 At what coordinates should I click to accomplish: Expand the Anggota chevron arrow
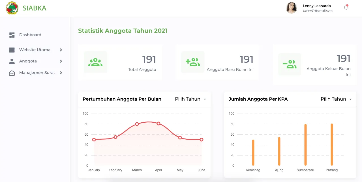coord(61,61)
